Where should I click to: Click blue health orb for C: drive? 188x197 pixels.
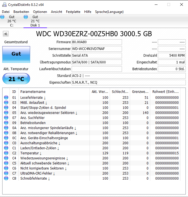tap(2, 17)
